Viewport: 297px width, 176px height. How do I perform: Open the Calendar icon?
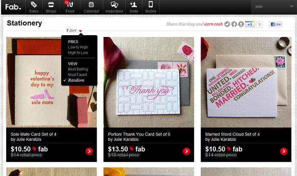click(x=91, y=5)
